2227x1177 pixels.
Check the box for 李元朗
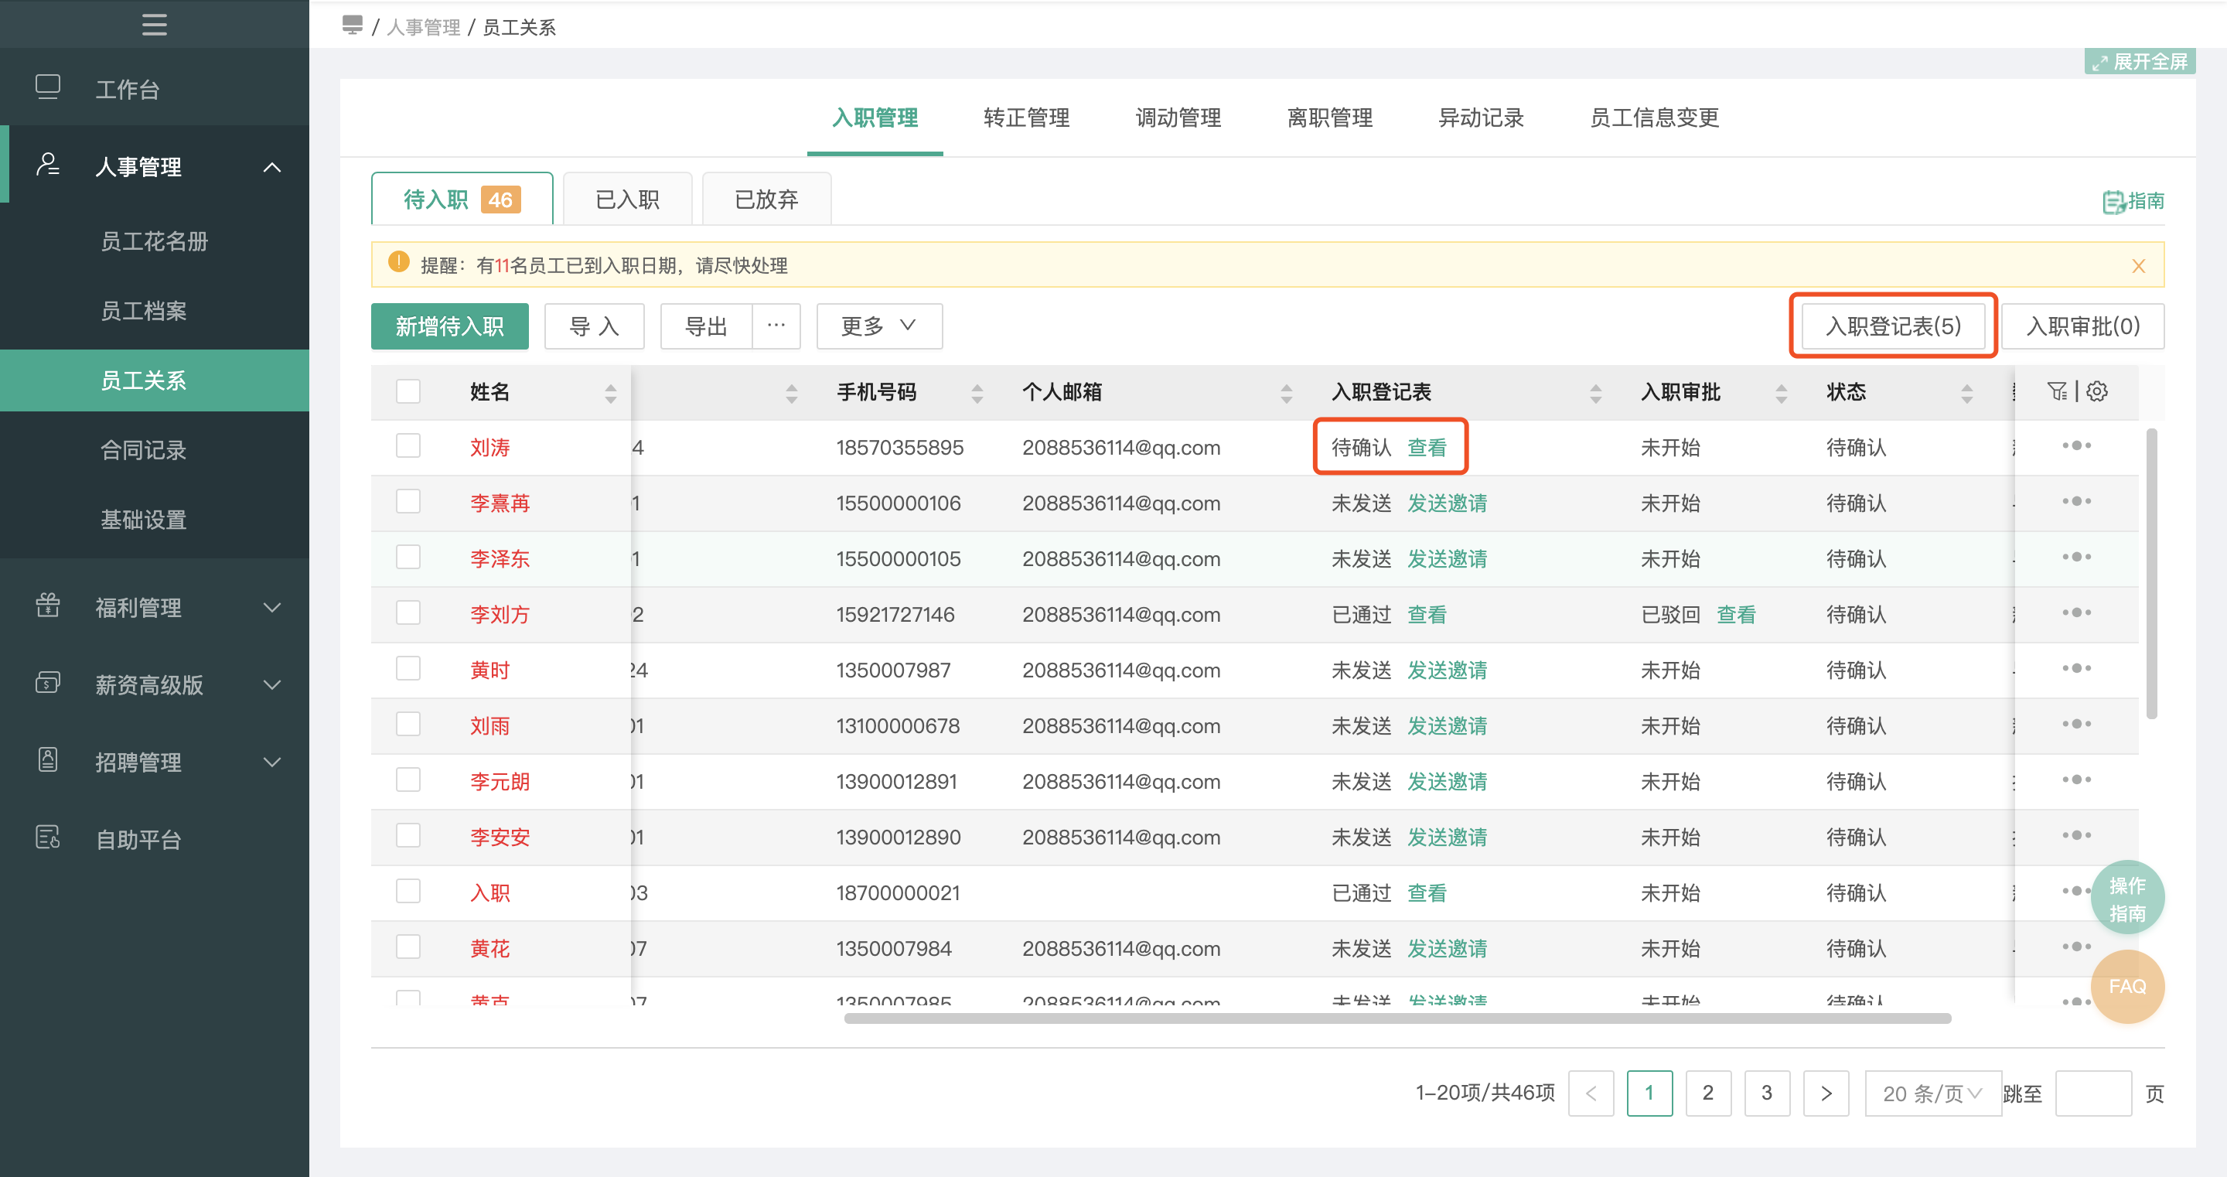click(408, 780)
